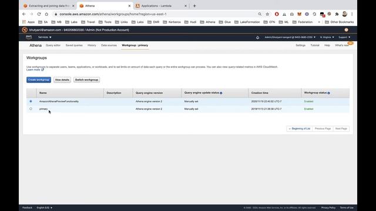This screenshot has width=376, height=211.
Task: Click the Beginning of List button
Action: (300, 129)
